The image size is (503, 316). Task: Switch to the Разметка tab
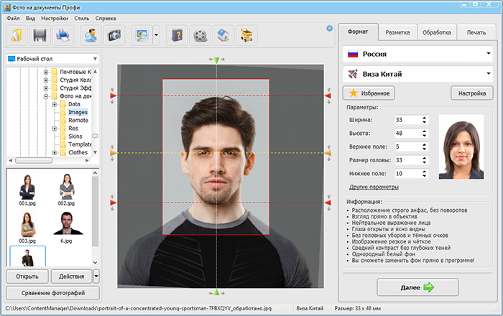click(x=397, y=32)
